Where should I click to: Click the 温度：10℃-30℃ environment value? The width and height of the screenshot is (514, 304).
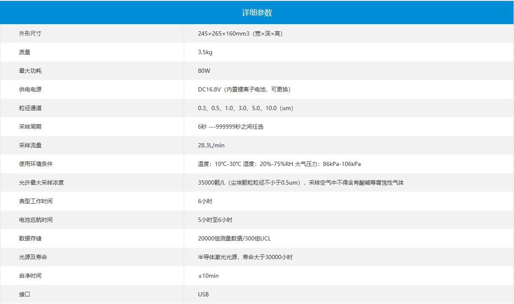(279, 164)
